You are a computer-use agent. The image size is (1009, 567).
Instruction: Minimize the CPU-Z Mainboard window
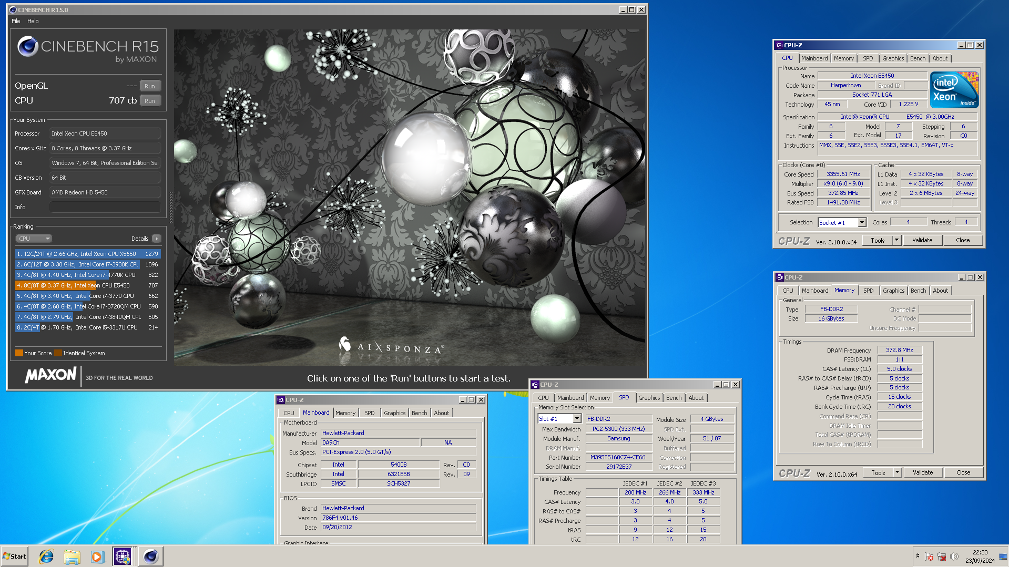click(463, 400)
